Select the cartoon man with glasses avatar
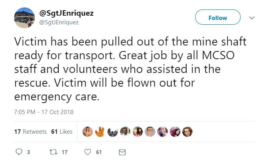Viewport: 268px width, 167px height. (150, 132)
